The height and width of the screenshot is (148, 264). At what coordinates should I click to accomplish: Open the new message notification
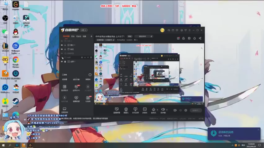click(234, 134)
